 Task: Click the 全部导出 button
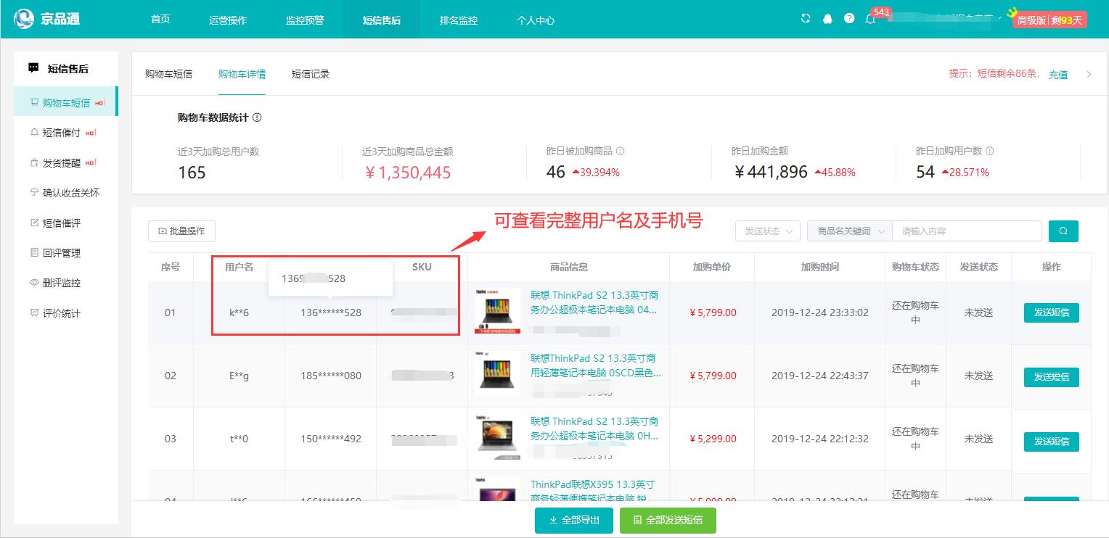pos(574,521)
